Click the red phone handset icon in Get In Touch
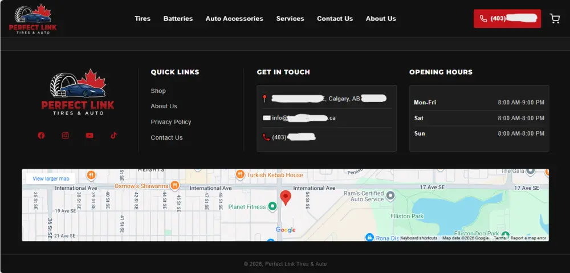 (266, 137)
